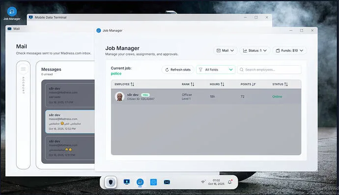Click the shield icon in the dock
Screen dimensions: 339x195
111,182
